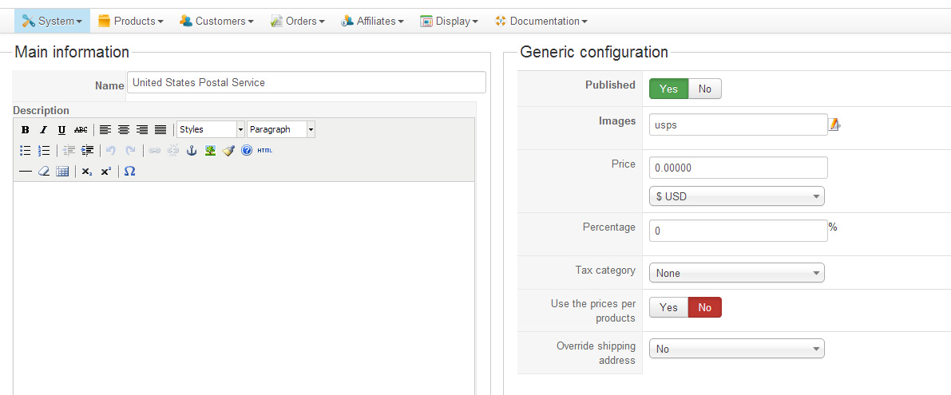Open the Styles dropdown in the editor
The width and height of the screenshot is (951, 395).
[x=211, y=129]
